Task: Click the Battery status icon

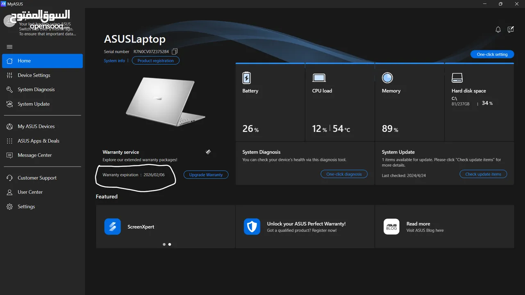Action: click(246, 78)
